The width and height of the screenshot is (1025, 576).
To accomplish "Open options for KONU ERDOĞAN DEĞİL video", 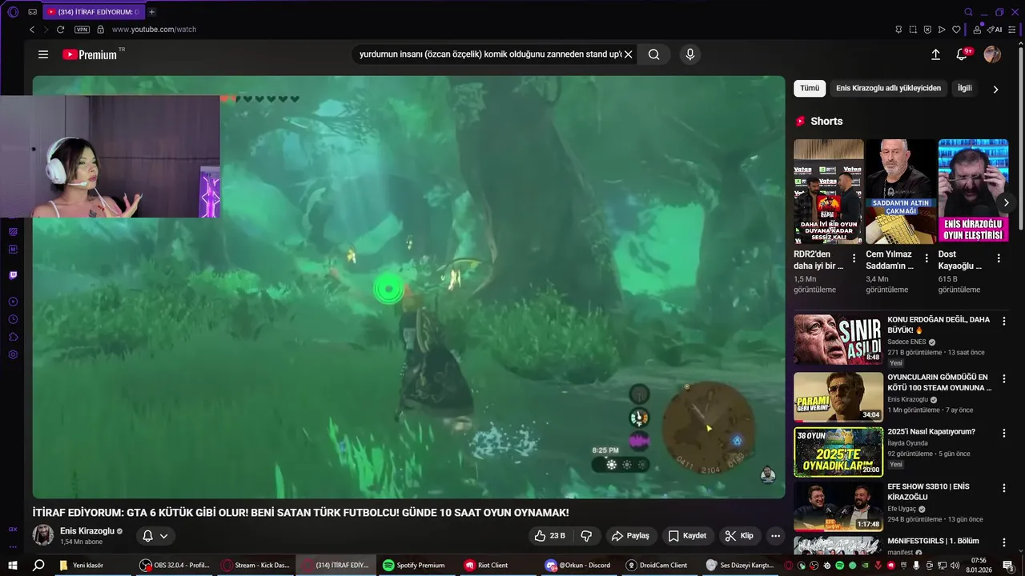I will click(1004, 322).
